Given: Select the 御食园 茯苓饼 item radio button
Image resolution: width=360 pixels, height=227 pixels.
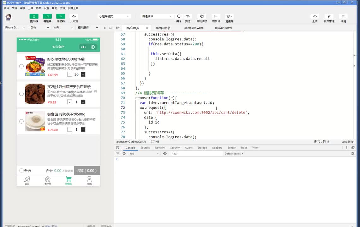Looking at the screenshot, I should [x=21, y=121].
